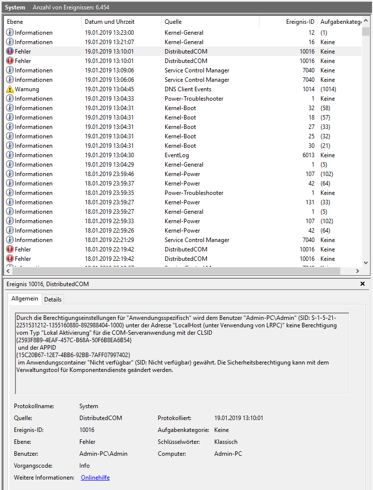Screen dimensions: 373x490
Task: Click info icon of Kernel-Boot event 30 row
Action: (10, 146)
